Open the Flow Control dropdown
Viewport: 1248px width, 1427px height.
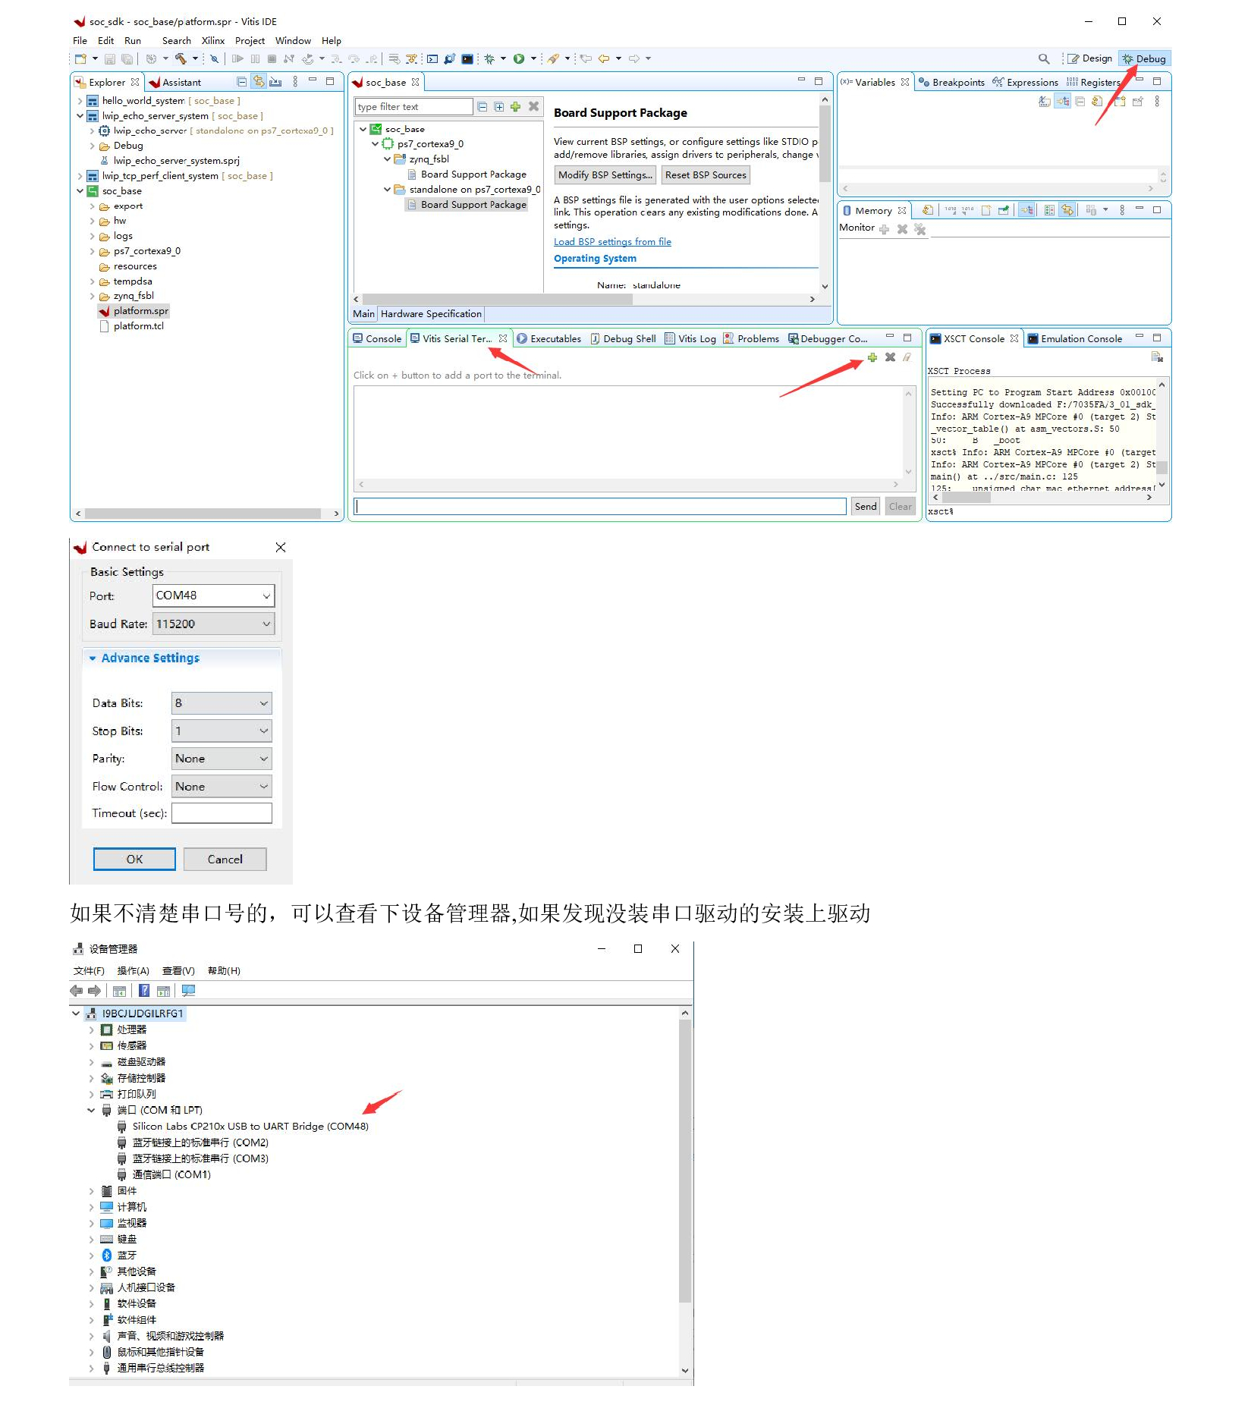222,787
